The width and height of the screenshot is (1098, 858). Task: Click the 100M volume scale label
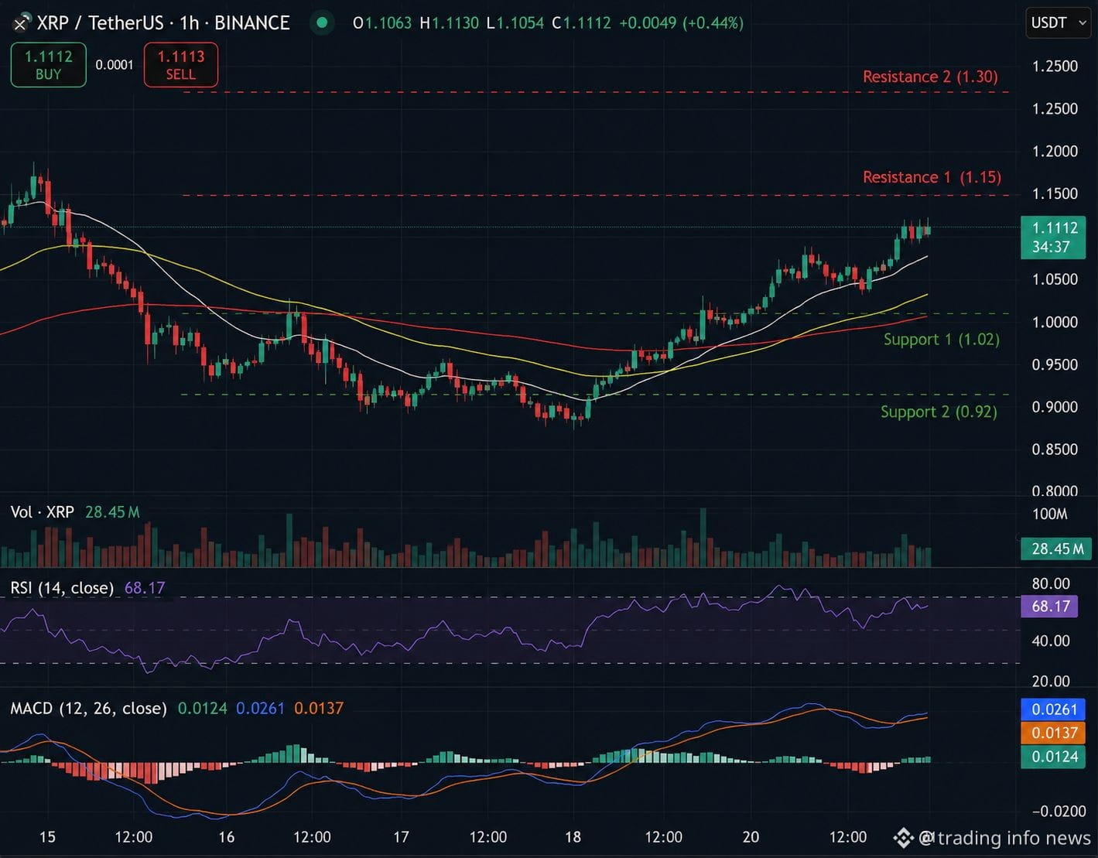pos(1050,514)
